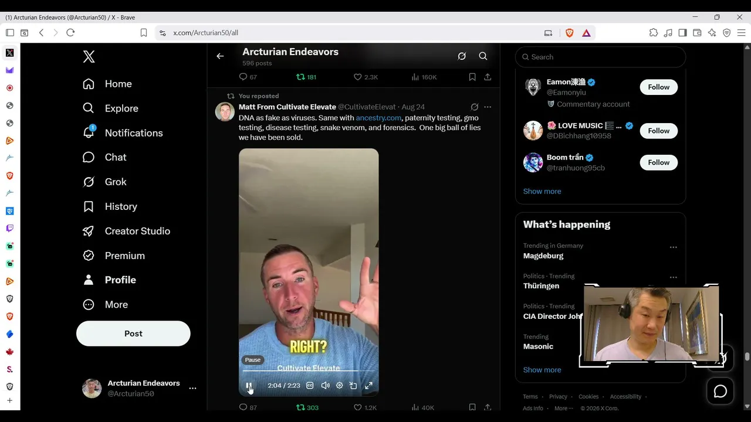Open Grok actions on Matt's post
The height and width of the screenshot is (422, 751).
474,107
